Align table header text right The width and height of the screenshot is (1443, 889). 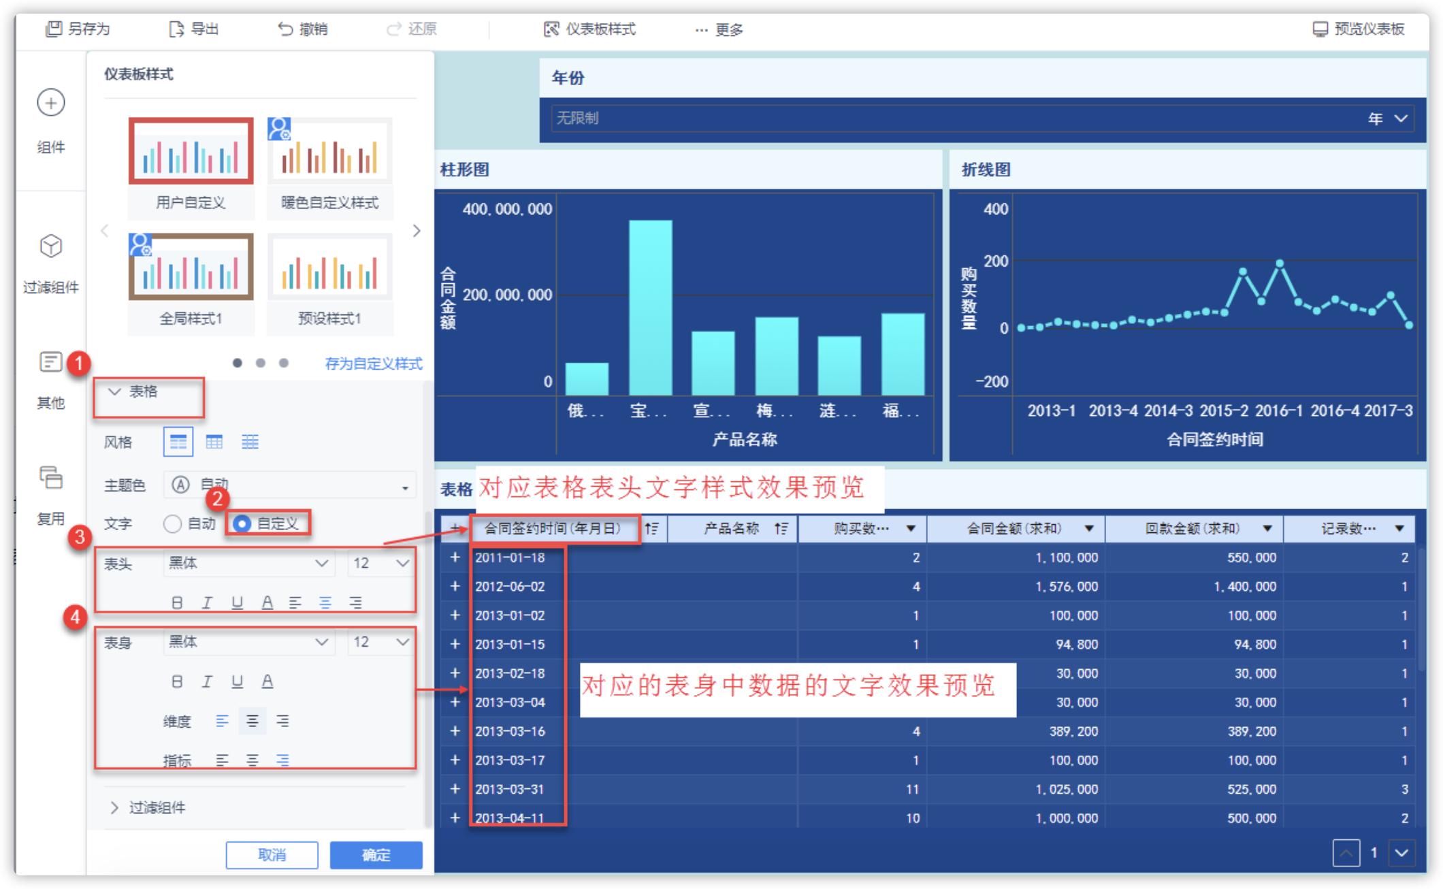coord(355,602)
